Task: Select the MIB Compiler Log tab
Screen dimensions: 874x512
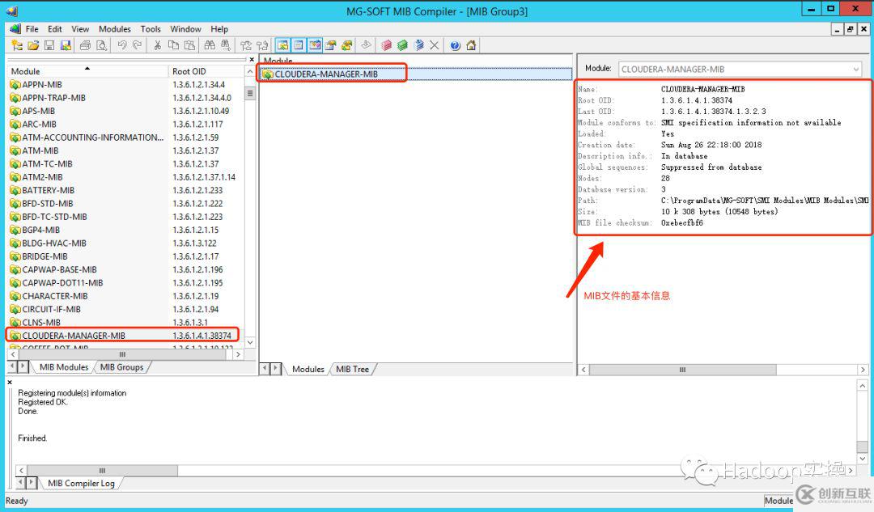Action: click(x=81, y=483)
